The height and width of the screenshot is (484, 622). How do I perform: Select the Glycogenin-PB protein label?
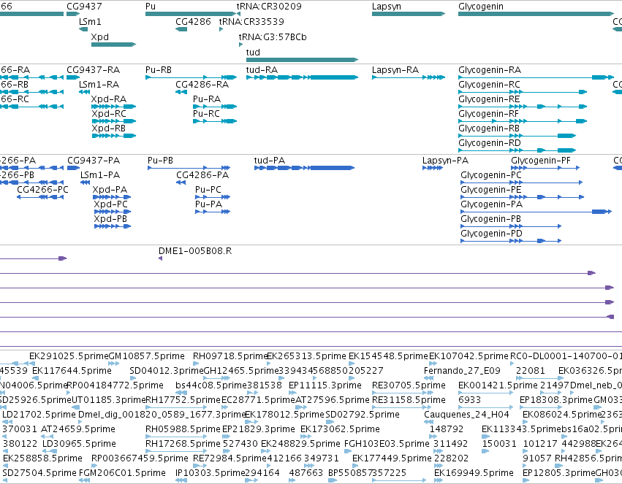click(490, 220)
